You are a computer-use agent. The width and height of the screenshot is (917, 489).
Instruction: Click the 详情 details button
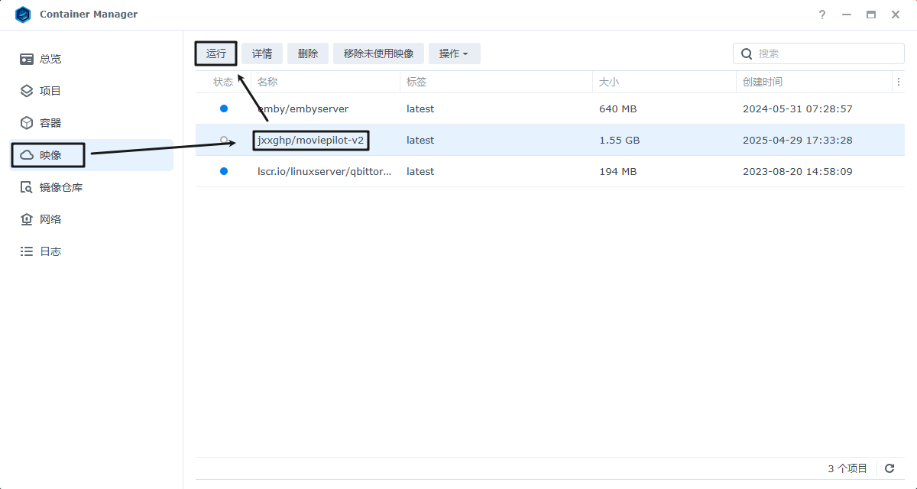click(262, 53)
